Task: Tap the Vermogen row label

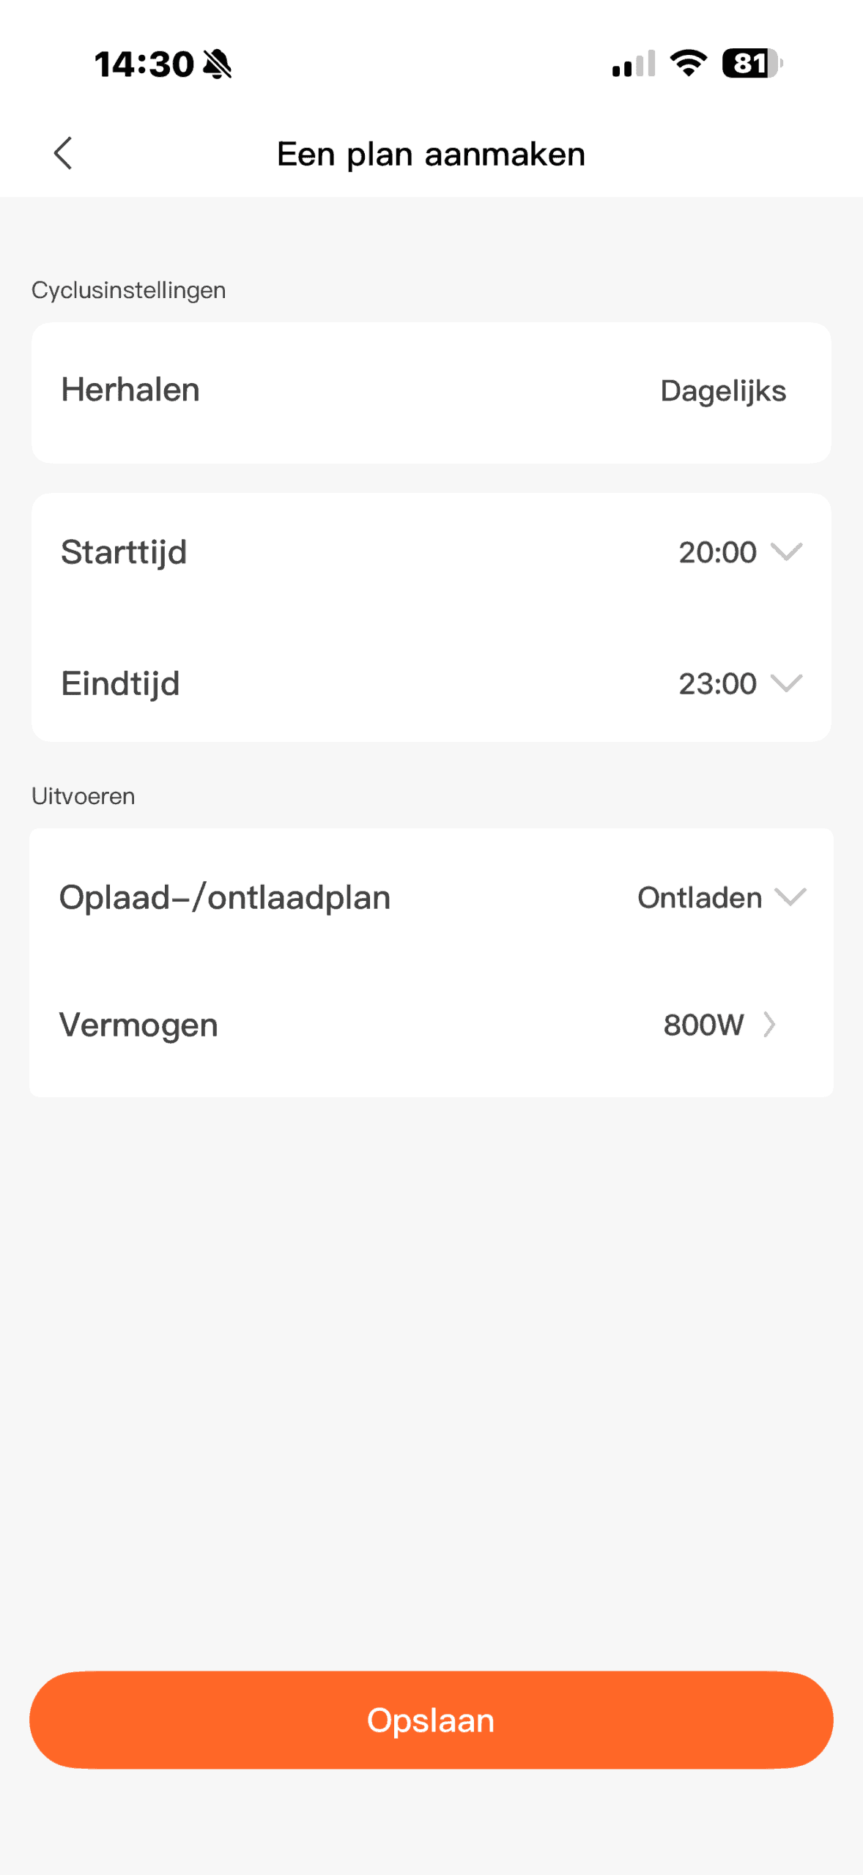Action: click(138, 1025)
